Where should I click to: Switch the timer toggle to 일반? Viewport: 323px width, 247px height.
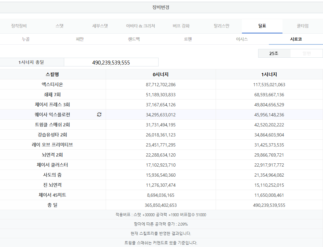tap(306, 53)
